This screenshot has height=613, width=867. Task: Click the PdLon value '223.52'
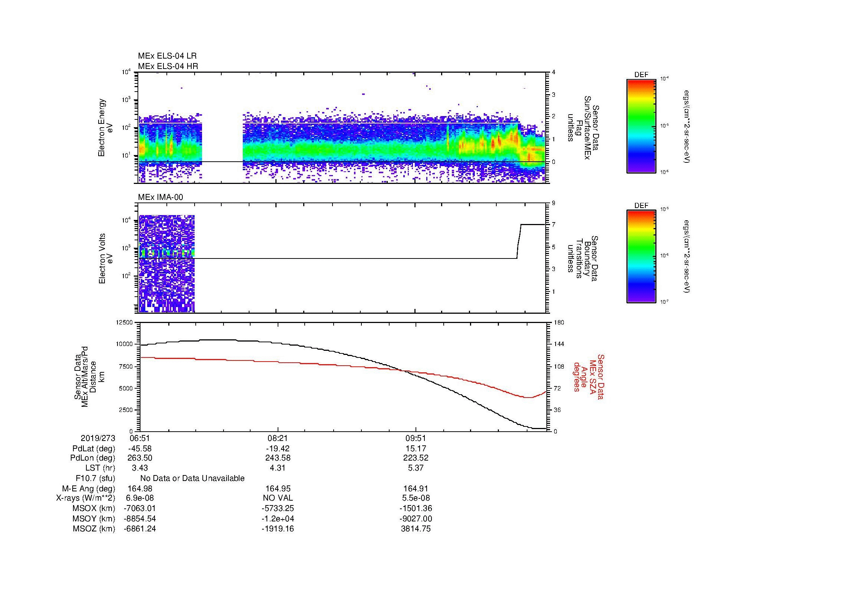click(x=416, y=458)
